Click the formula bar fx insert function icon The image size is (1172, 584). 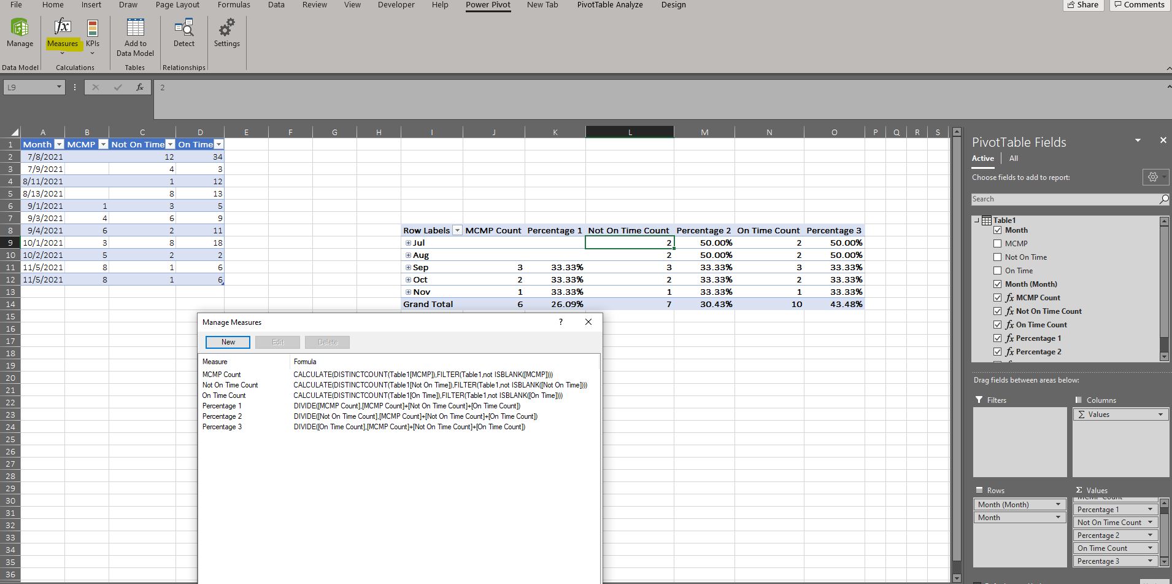point(140,87)
